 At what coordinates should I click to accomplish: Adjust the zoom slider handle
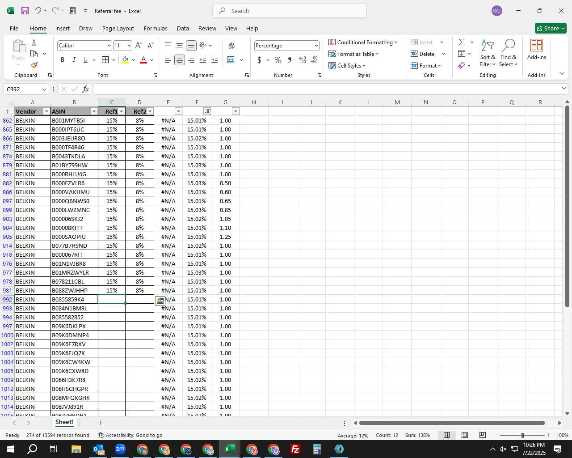coord(522,435)
